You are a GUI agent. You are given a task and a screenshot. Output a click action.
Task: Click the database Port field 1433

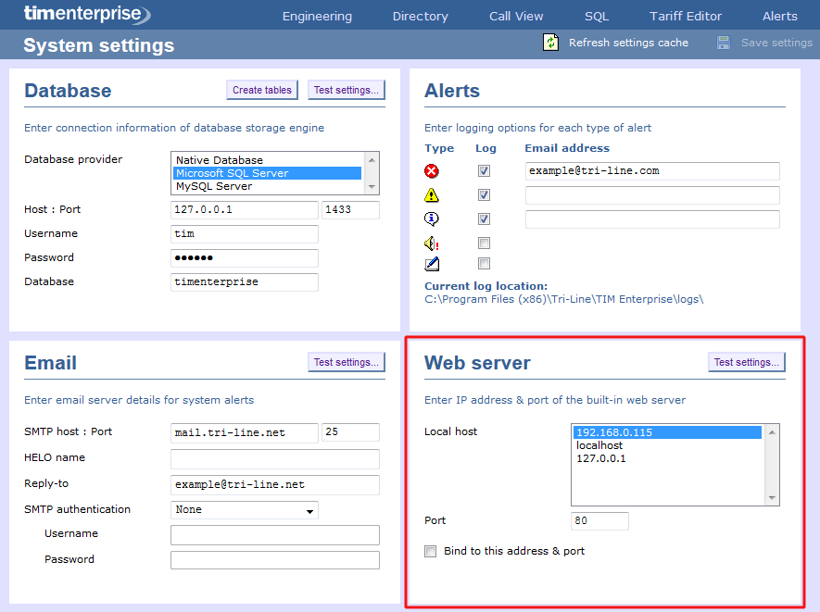click(x=350, y=209)
